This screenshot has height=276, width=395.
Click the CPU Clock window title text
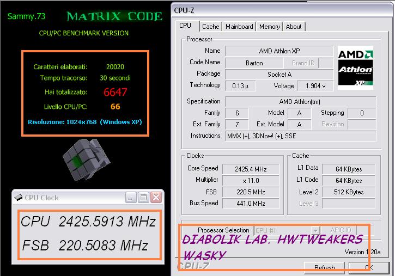point(41,198)
